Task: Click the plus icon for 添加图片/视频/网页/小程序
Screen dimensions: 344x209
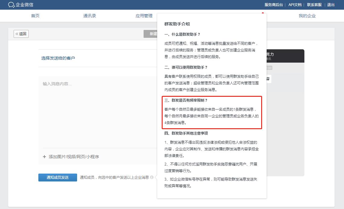Action: tap(44, 156)
